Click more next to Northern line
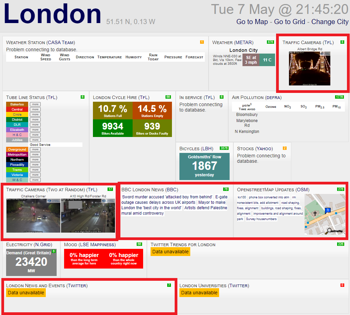This screenshot has height=315, width=350. [35, 159]
